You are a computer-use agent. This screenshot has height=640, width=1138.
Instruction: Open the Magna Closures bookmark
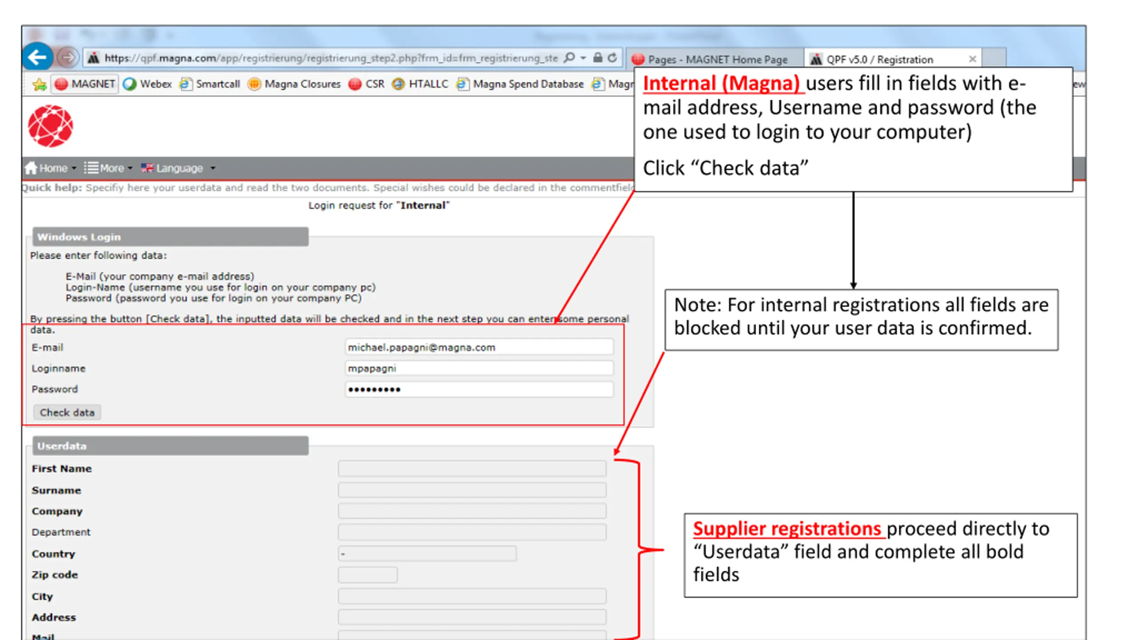(294, 84)
